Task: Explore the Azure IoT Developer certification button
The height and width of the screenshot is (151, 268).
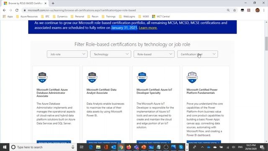Action: click(x=154, y=142)
